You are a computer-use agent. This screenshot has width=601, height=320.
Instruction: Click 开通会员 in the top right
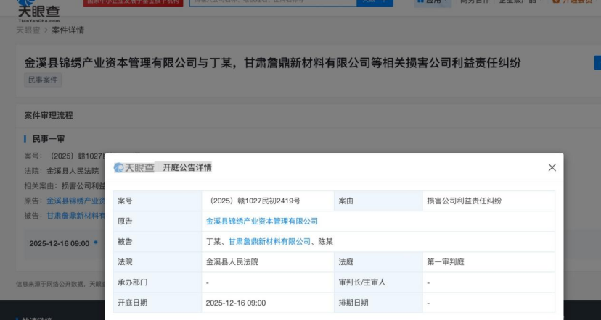pos(577,2)
